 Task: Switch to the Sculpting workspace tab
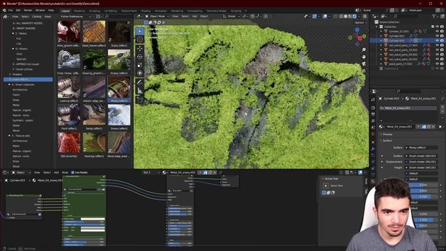(95, 11)
